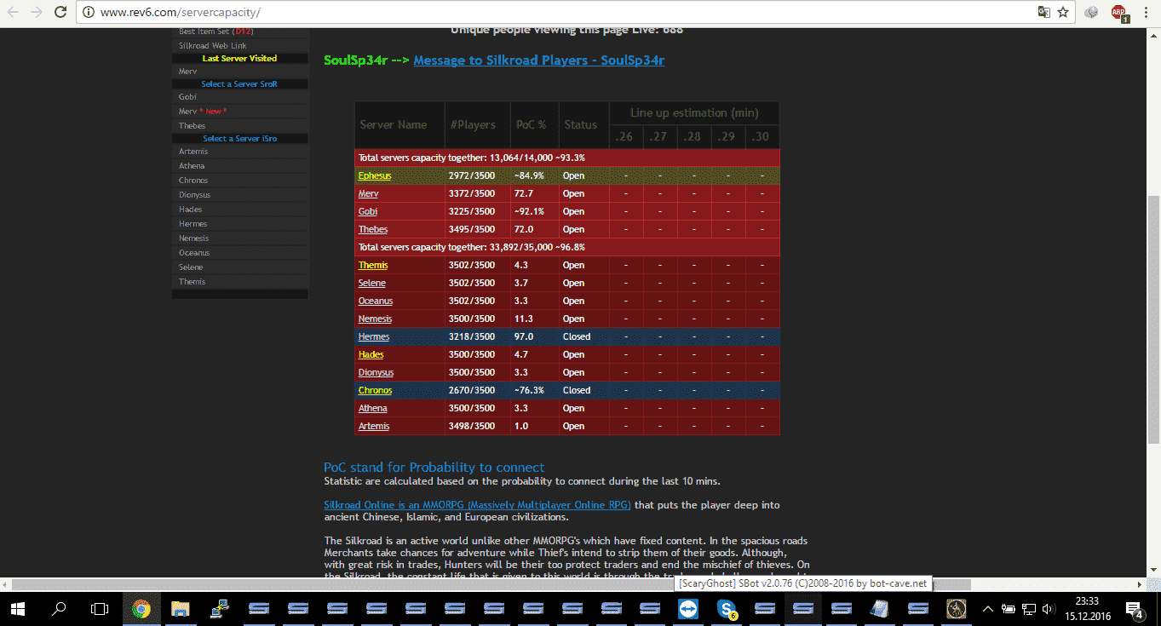Open Merv server link in table
1161x626 pixels.
[368, 193]
